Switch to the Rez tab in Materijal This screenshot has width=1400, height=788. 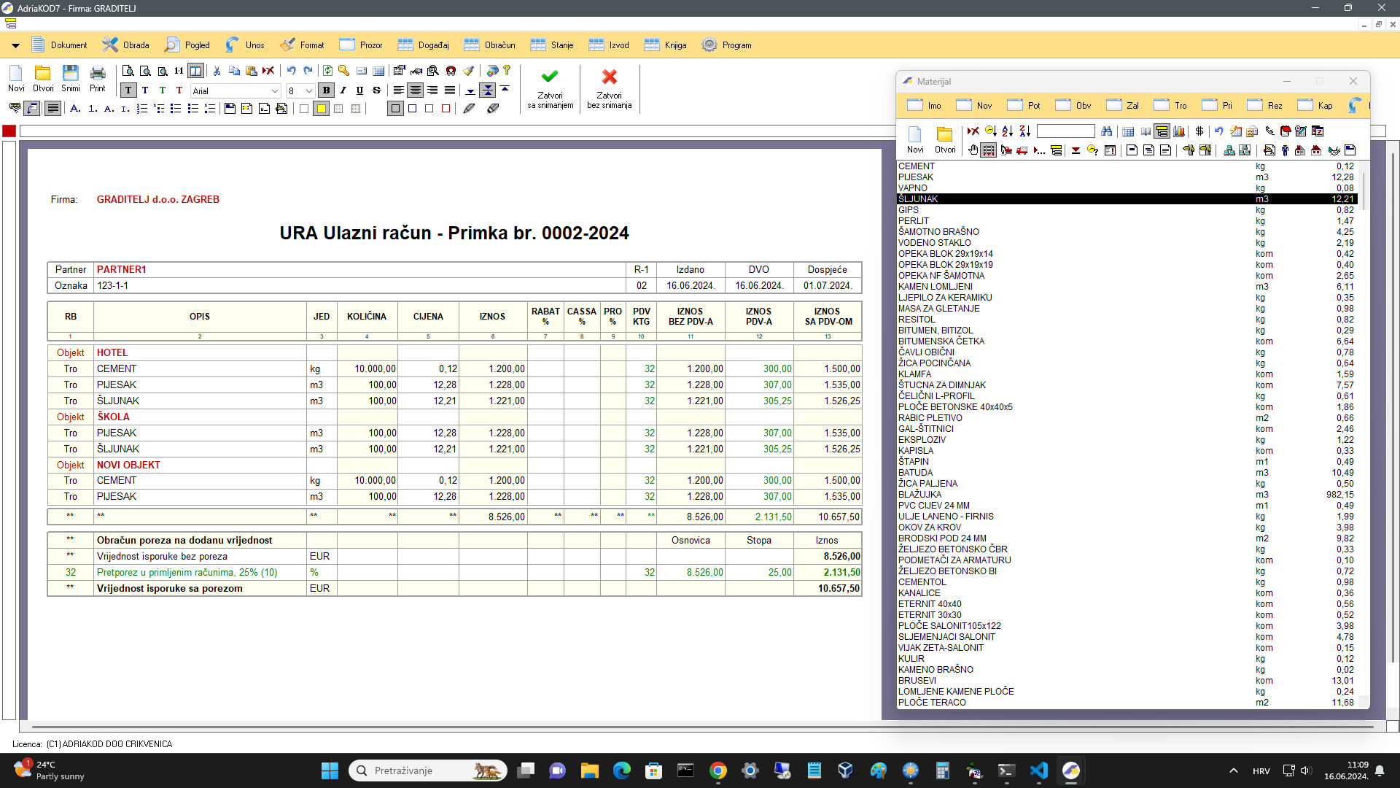tap(1265, 105)
